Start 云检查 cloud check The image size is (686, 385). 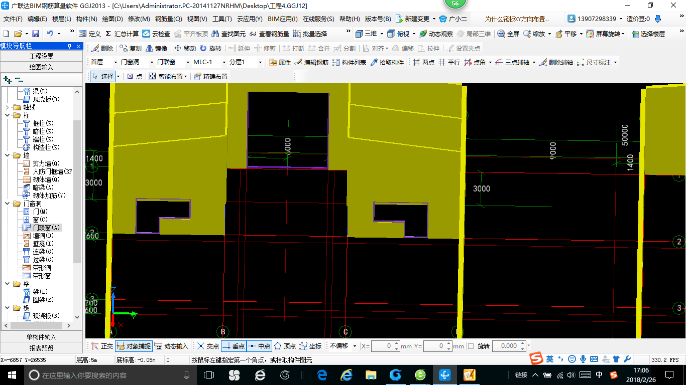tap(156, 34)
